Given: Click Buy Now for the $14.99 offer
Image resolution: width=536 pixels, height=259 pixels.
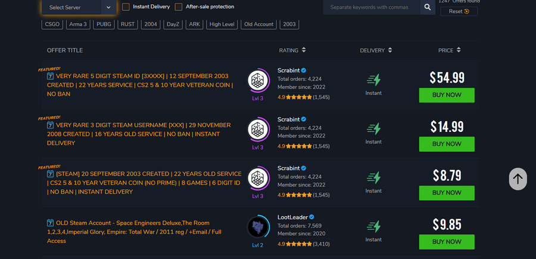Looking at the screenshot, I should [x=447, y=144].
